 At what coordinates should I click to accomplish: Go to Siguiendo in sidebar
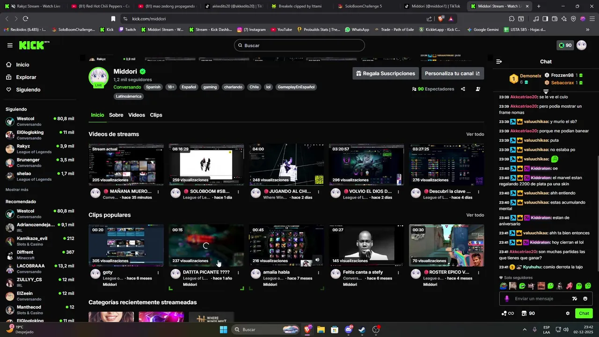(23, 90)
